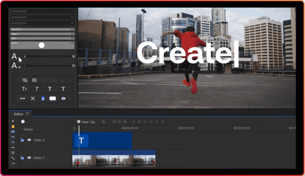Click the export arrow tool in the editor sidebar
Image resolution: width=305 pixels, height=176 pixels.
13,163
